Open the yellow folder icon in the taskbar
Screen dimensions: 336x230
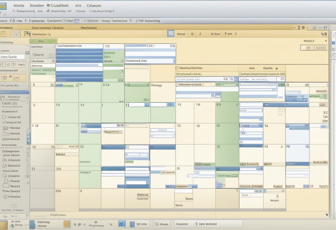(x=67, y=224)
